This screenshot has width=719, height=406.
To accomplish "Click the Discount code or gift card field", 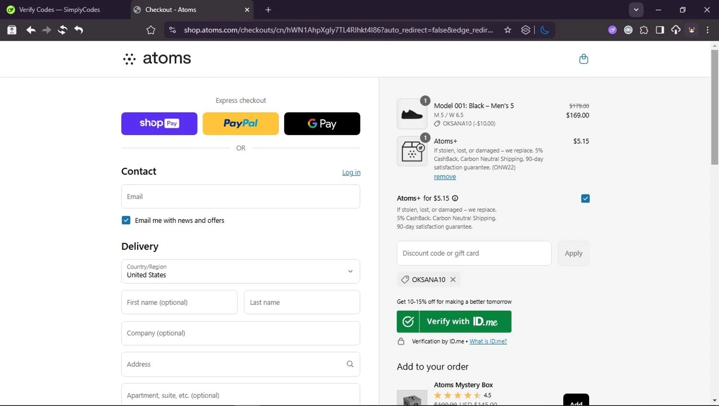I will pos(474,253).
